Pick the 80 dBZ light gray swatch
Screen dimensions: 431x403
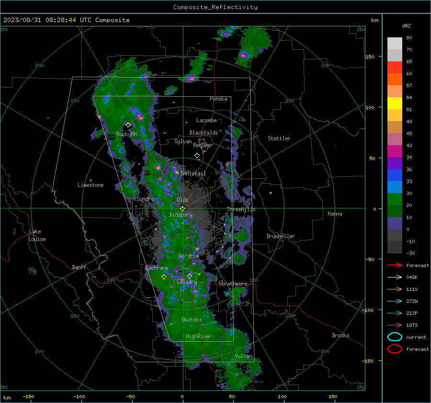point(395,43)
